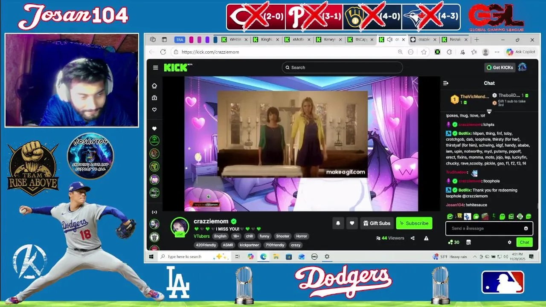Click the address bar URL

(x=210, y=52)
